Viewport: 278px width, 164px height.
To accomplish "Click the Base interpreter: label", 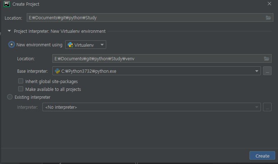I will tap(32, 71).
